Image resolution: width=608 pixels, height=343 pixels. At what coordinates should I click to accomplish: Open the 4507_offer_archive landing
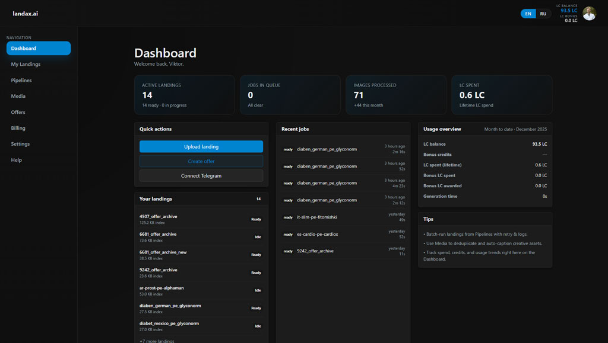[158, 217]
